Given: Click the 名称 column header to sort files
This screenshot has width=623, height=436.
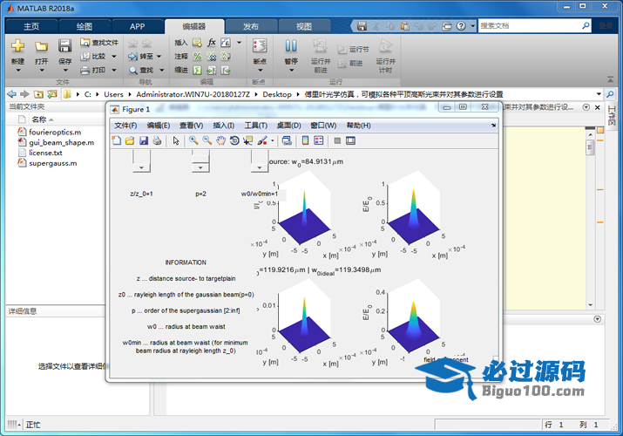Looking at the screenshot, I should [x=39, y=119].
